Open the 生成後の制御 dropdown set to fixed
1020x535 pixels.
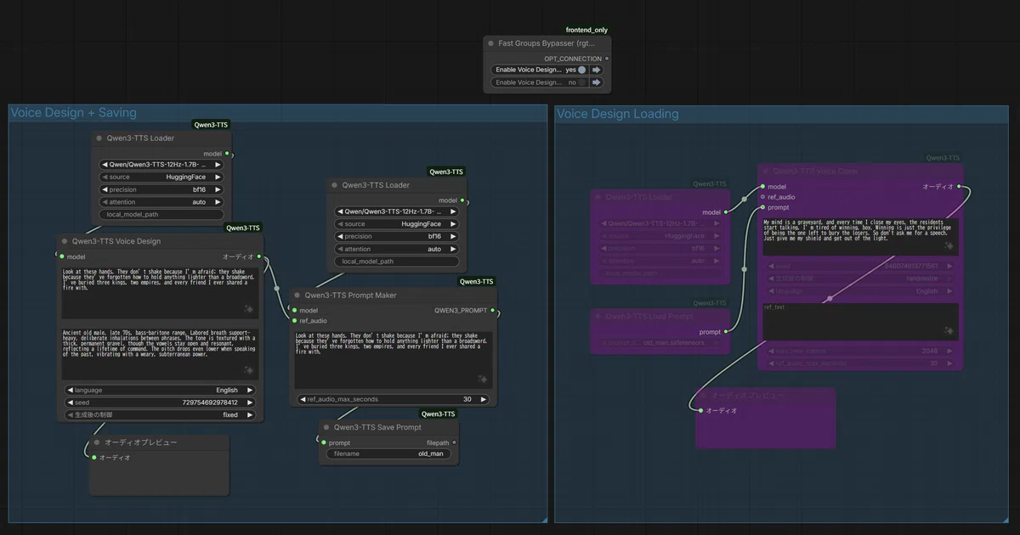click(x=158, y=415)
